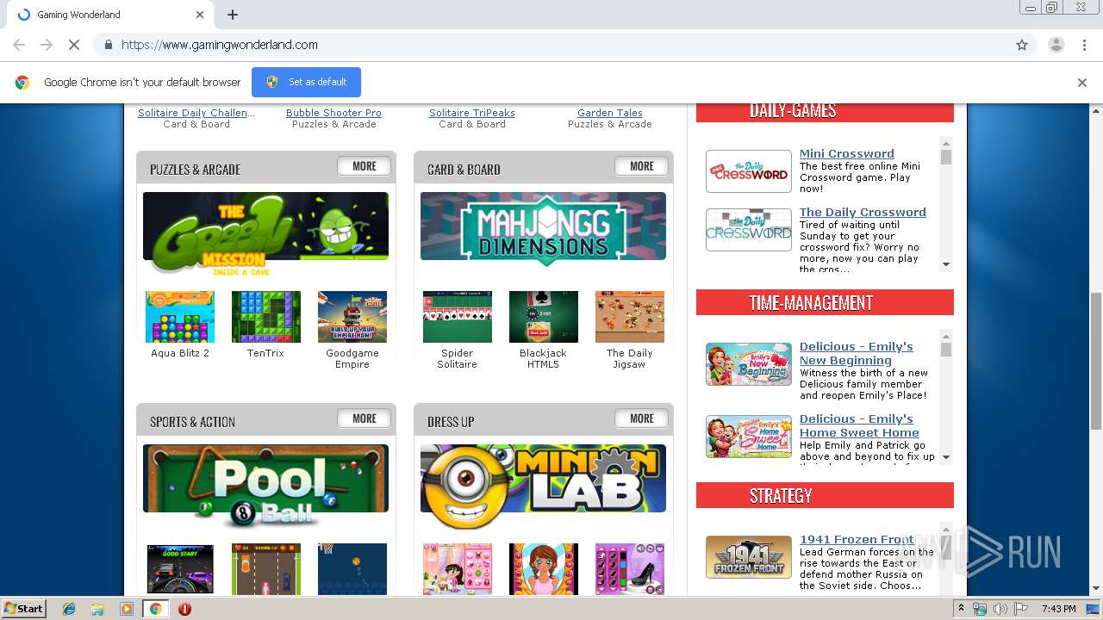Open the Solitaire TriPeaks link
Screen dimensions: 1103x620
coord(472,113)
